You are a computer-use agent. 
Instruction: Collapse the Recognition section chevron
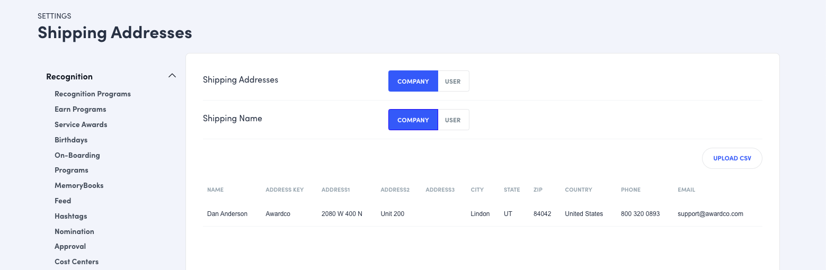coord(172,76)
